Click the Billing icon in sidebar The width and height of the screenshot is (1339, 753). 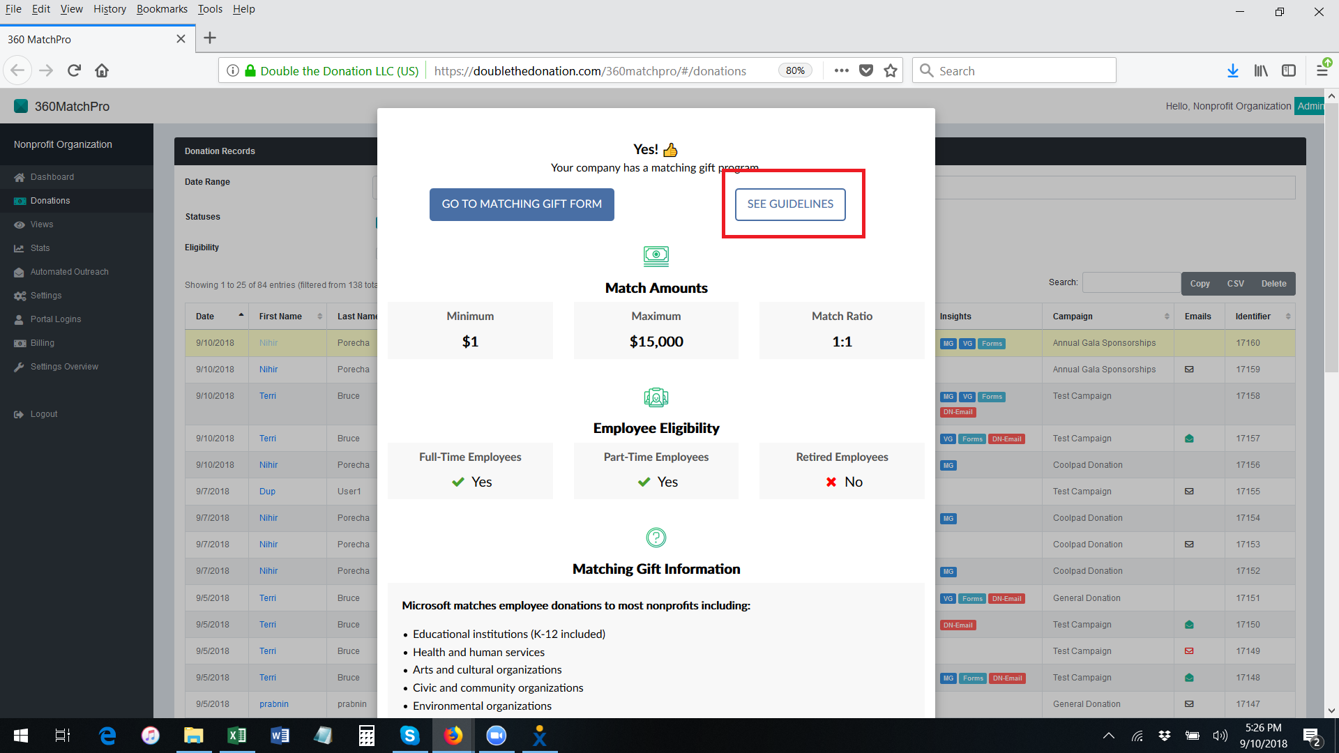[x=20, y=343]
